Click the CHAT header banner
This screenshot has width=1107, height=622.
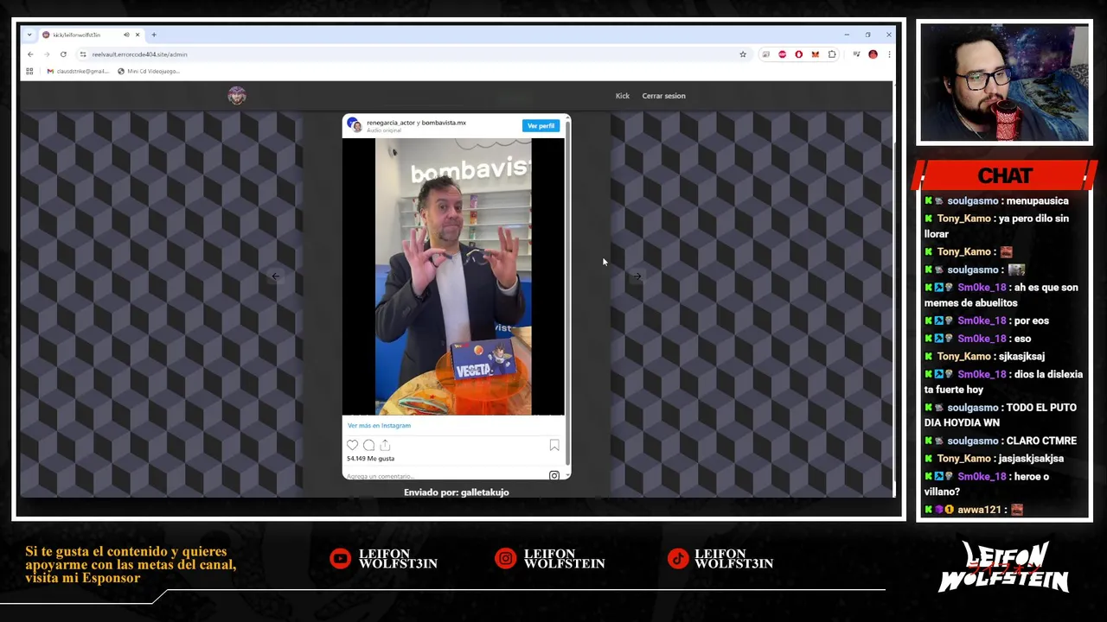click(1004, 175)
